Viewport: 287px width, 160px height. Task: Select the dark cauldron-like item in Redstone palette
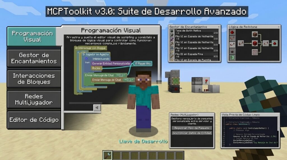point(232,51)
